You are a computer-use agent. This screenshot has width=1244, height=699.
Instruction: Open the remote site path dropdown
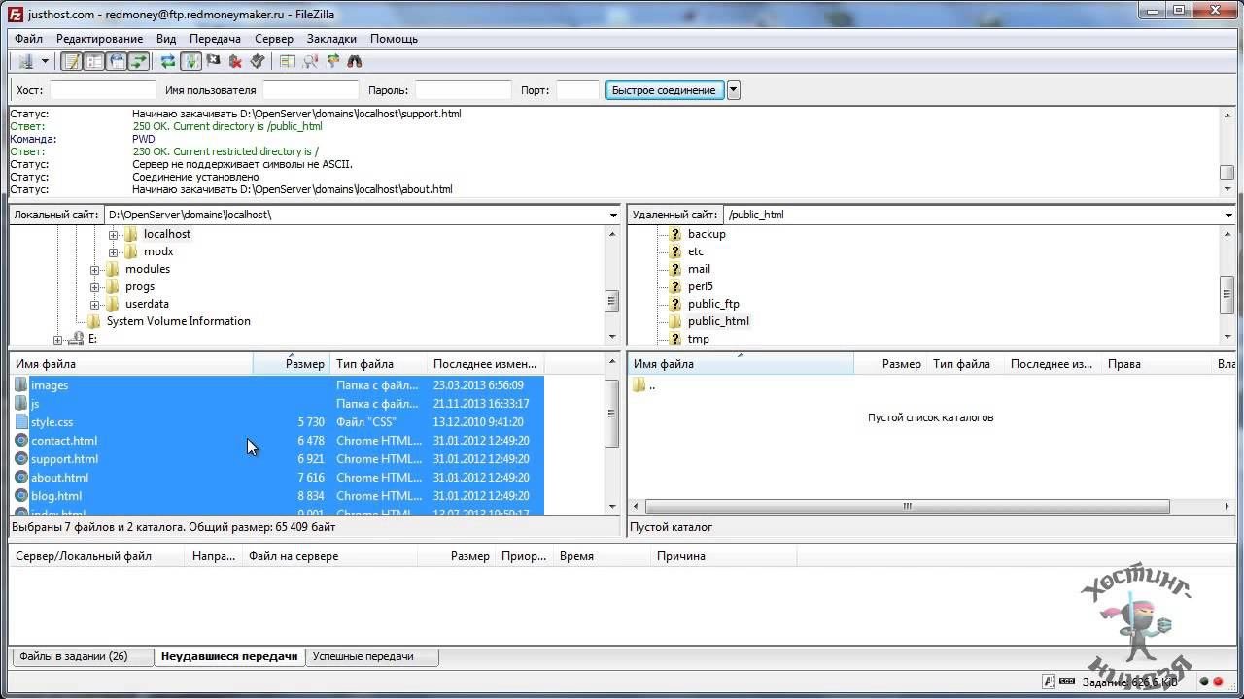1229,215
